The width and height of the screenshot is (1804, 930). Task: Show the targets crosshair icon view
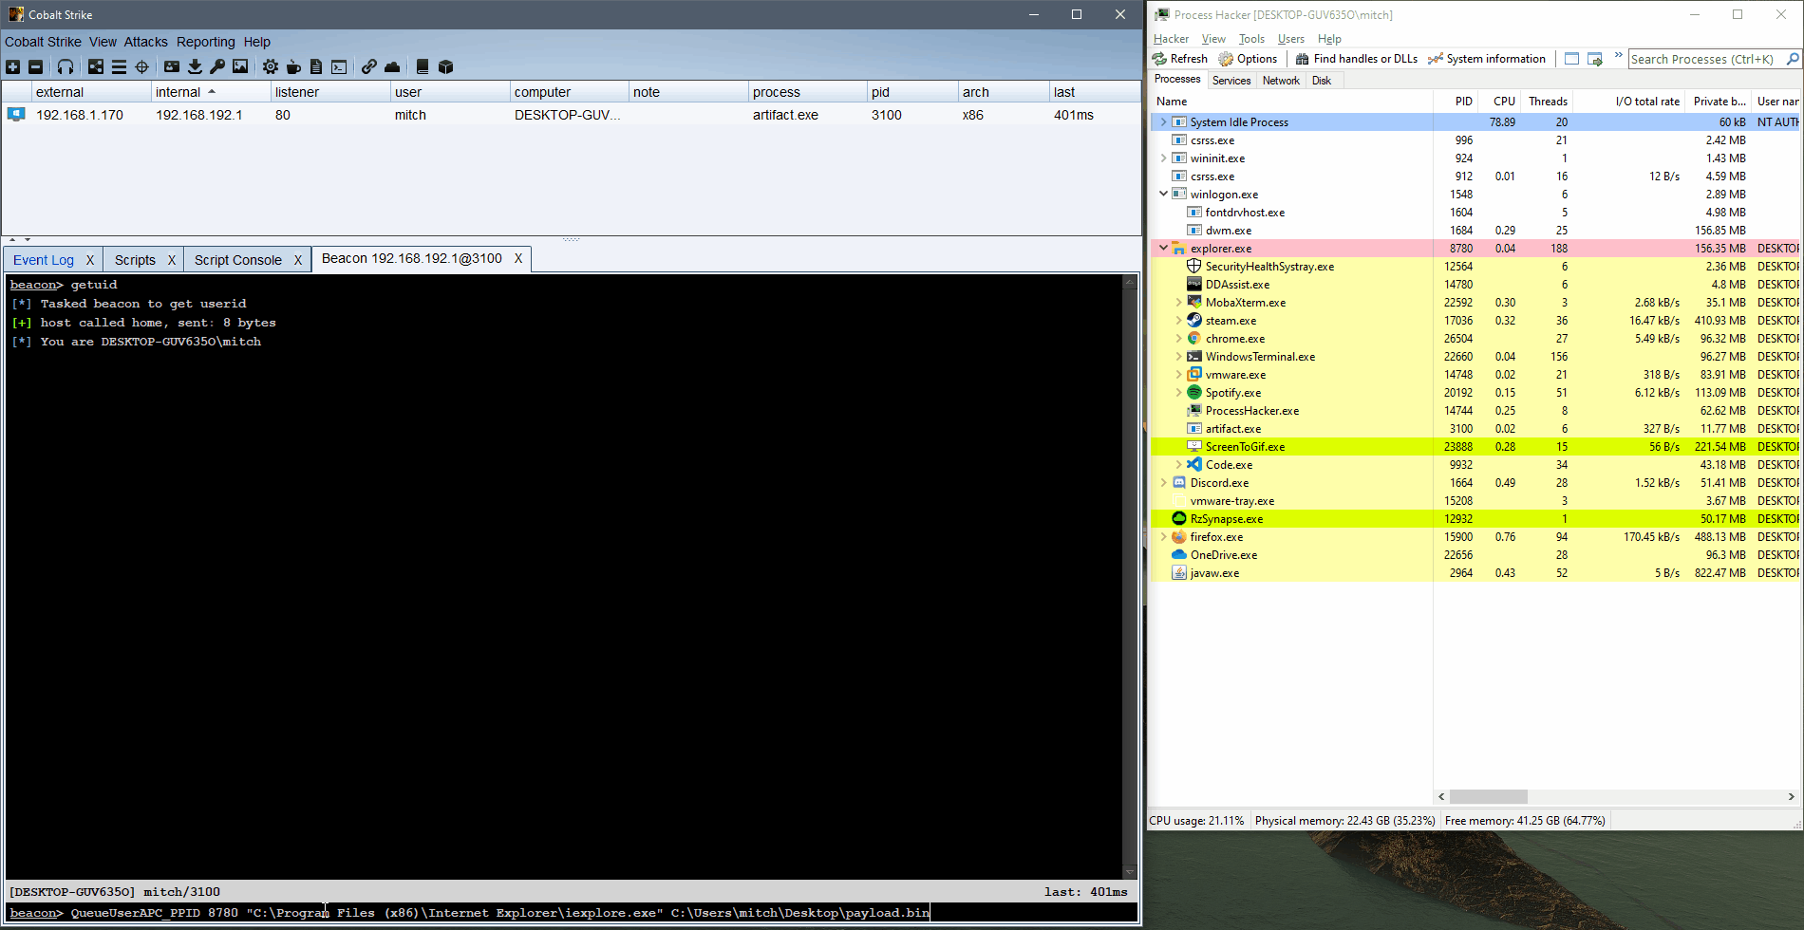[x=141, y=66]
